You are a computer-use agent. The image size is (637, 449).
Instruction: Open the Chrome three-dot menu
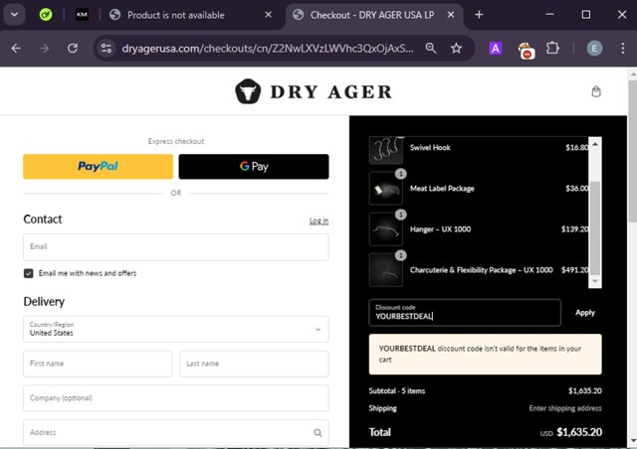point(623,49)
